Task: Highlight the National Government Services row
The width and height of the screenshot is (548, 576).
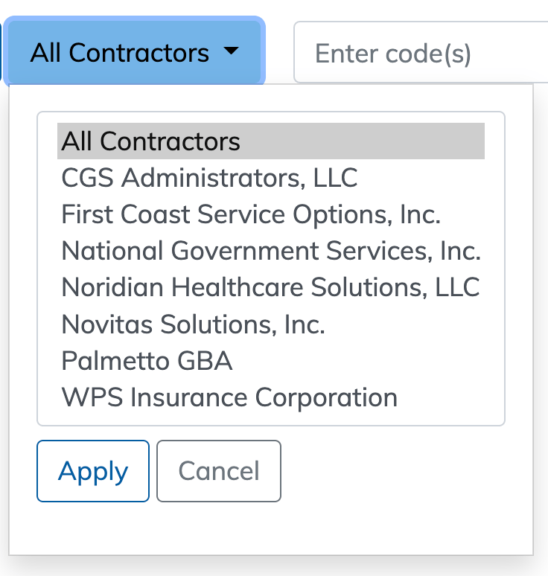Action: pyautogui.click(x=271, y=251)
